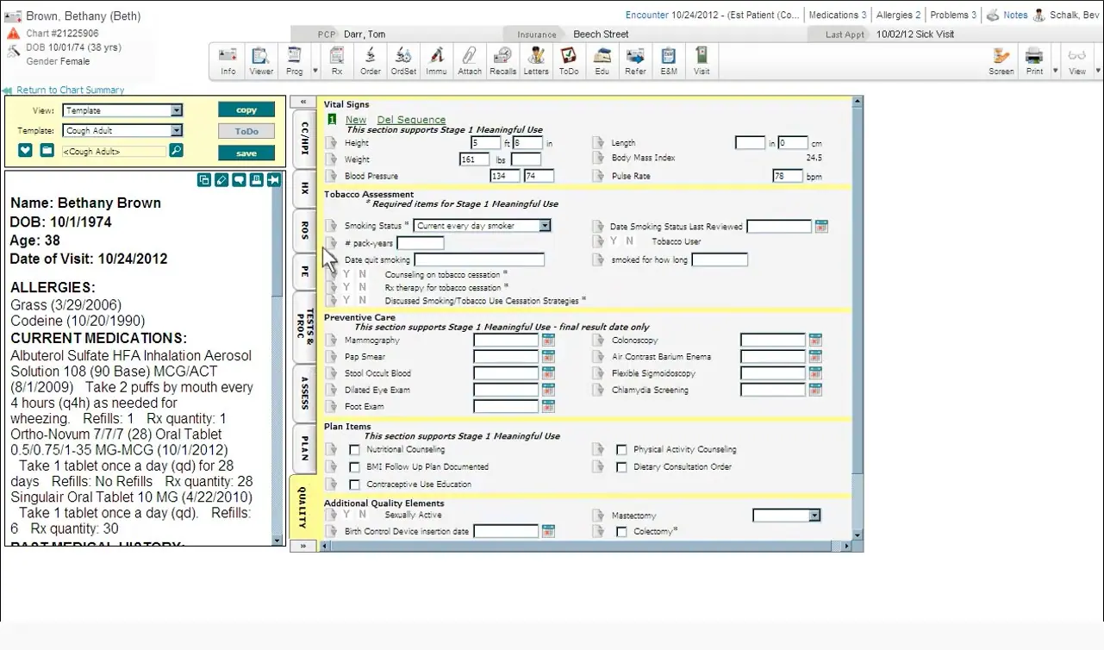Select the Letters toolbar icon

pos(536,59)
